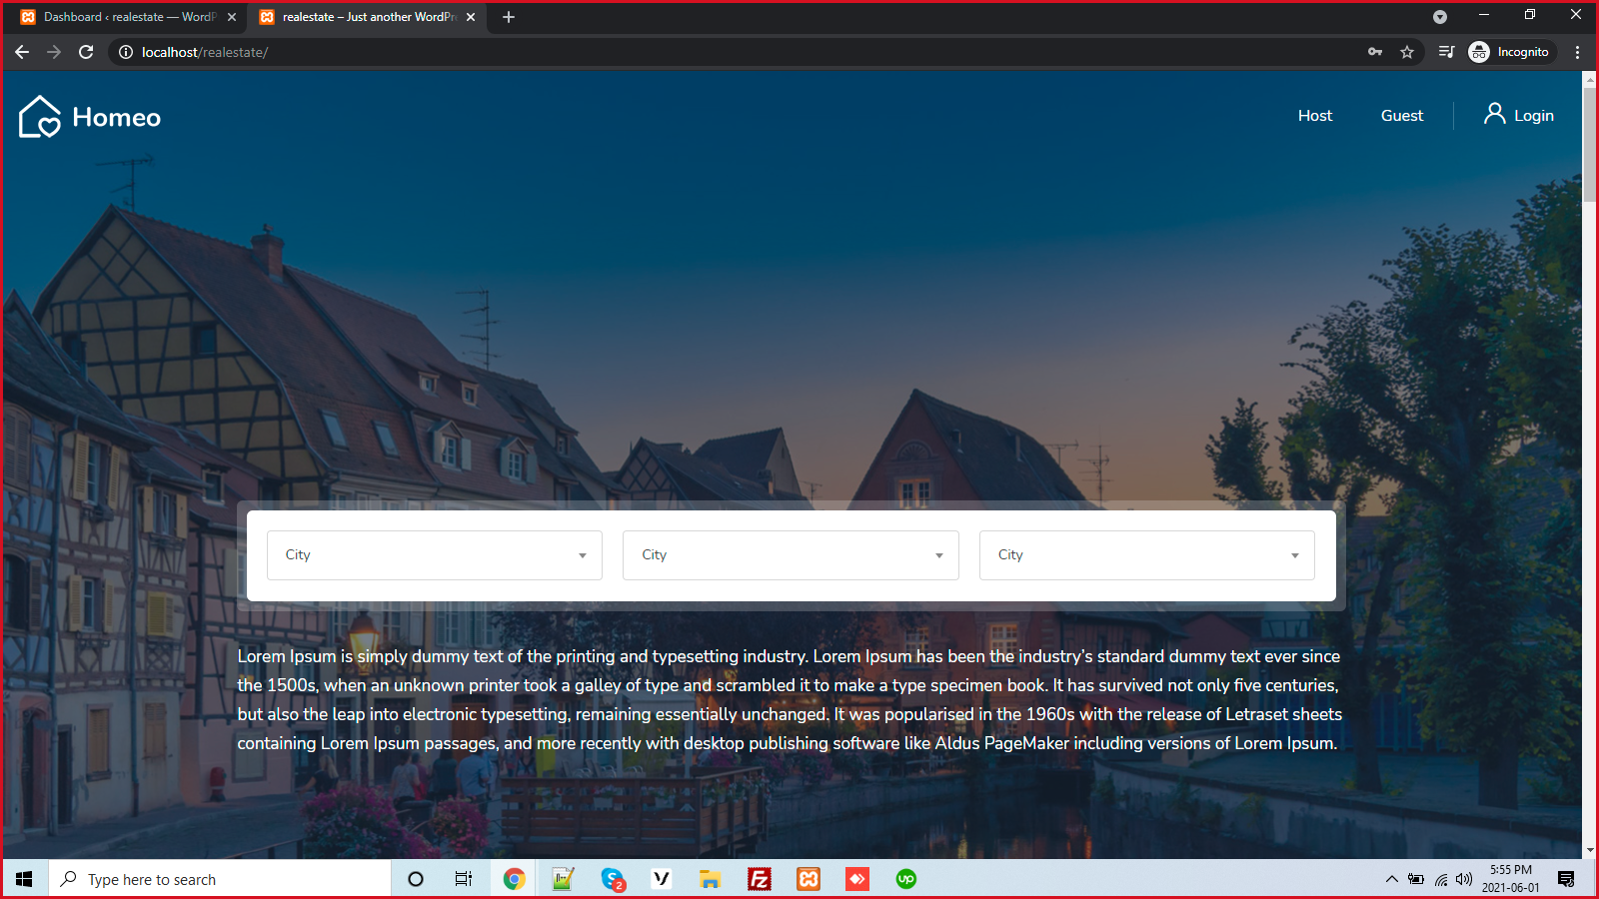This screenshot has width=1599, height=899.
Task: Click the browser forward arrow
Action: (x=54, y=52)
